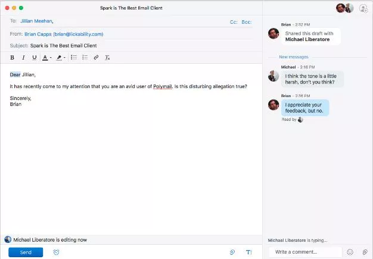This screenshot has height=259, width=373.
Task: Toggle the text formatting toolbar icon
Action: (x=249, y=252)
